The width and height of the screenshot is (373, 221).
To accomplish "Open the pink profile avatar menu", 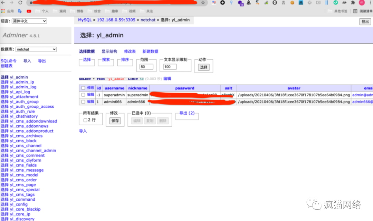I will coord(362,3).
